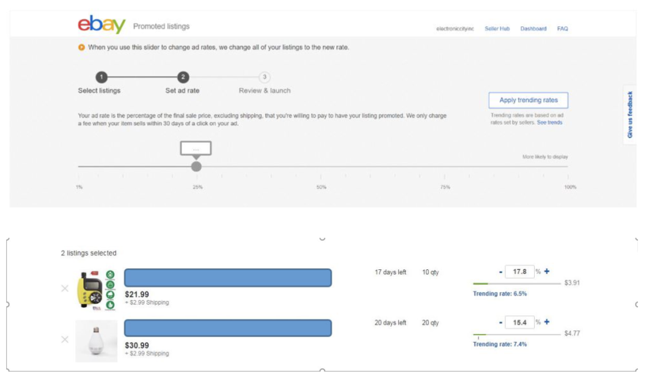The width and height of the screenshot is (660, 380).
Task: Click Trending rate: 6.5% text
Action: pyautogui.click(x=500, y=294)
